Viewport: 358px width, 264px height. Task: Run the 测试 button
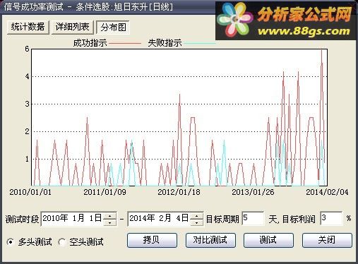(x=268, y=240)
